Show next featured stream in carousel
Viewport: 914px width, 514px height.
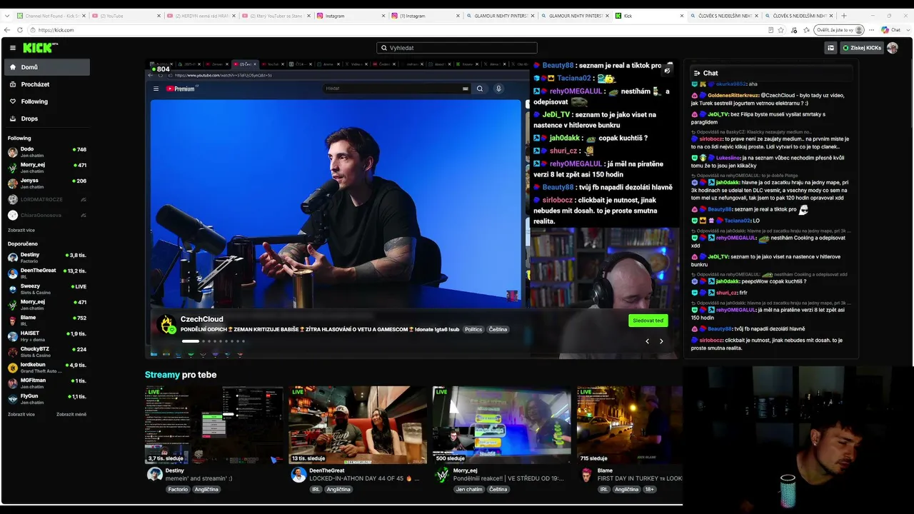click(661, 341)
